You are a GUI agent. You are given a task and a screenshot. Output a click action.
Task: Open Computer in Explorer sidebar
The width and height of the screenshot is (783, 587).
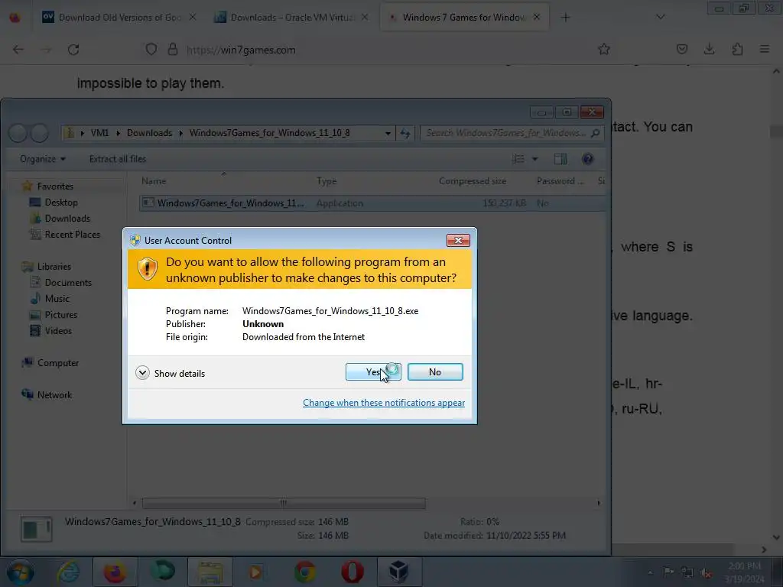point(58,363)
